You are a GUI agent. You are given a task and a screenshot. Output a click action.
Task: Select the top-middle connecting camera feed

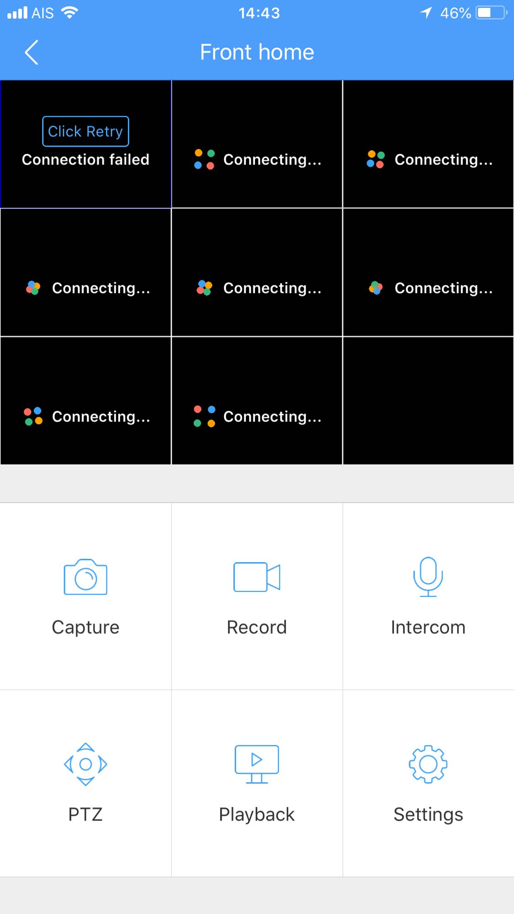257,144
